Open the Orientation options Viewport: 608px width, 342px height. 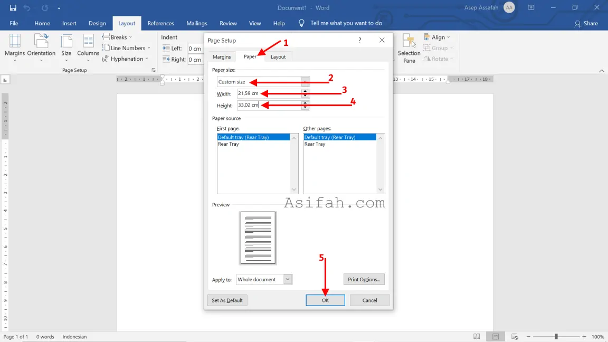coord(41,47)
